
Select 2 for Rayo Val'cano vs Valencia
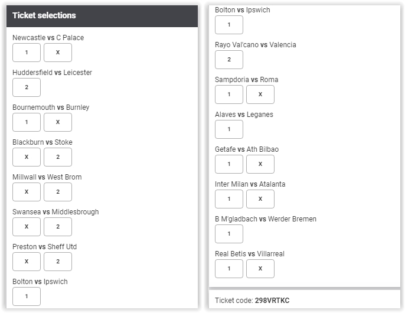[229, 60]
